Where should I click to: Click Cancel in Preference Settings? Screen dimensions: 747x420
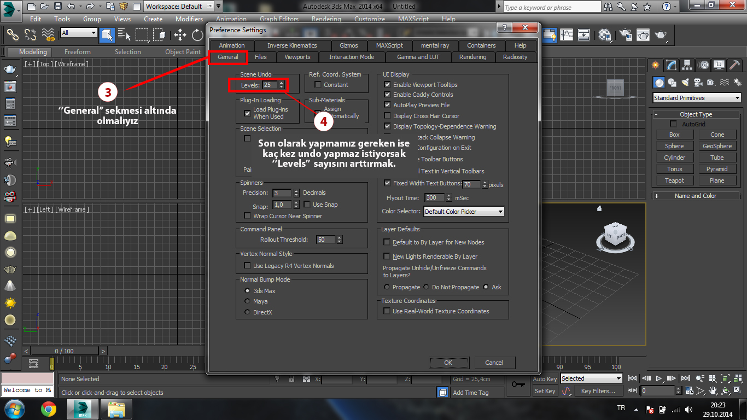tap(494, 363)
